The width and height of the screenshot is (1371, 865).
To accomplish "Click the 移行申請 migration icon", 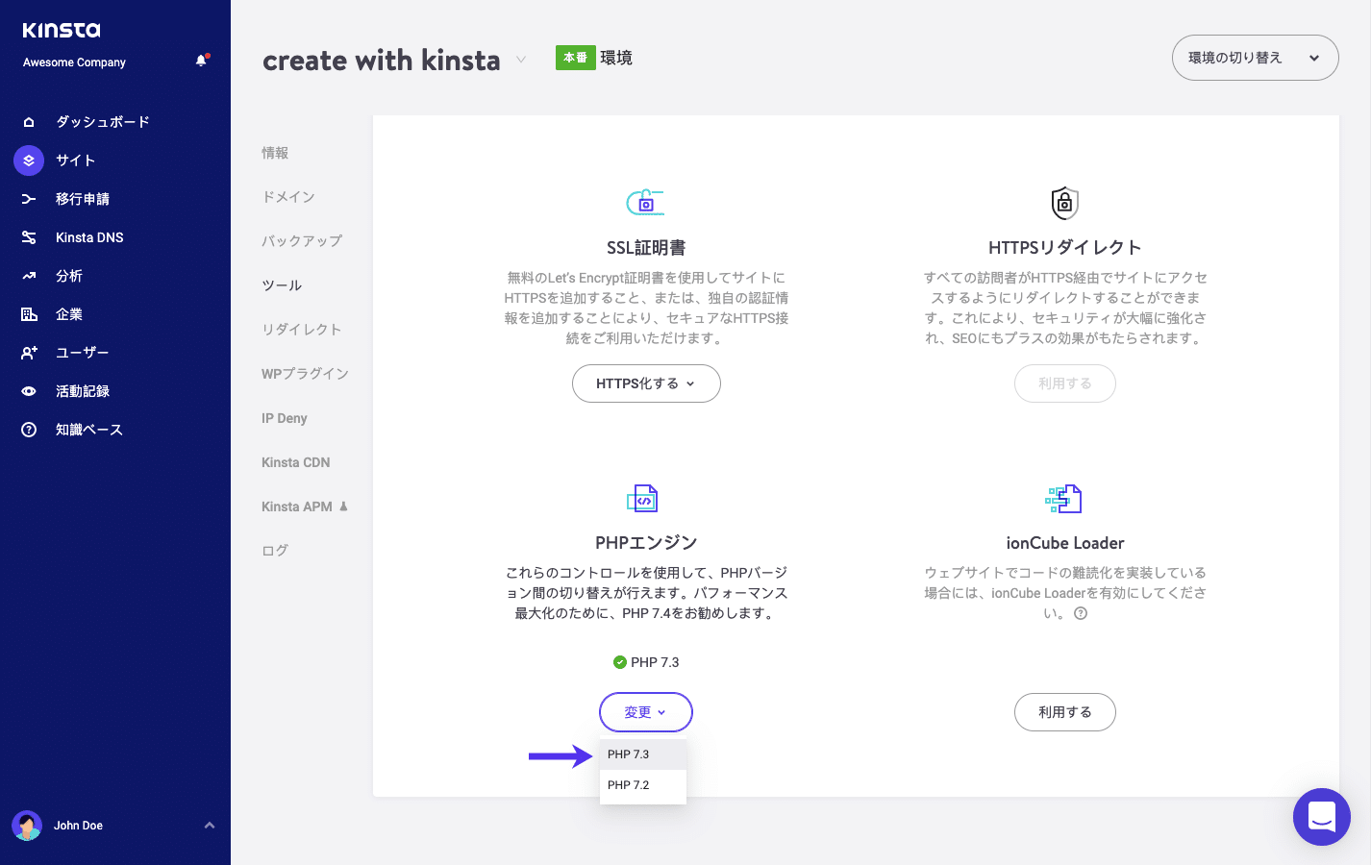I will (x=28, y=198).
